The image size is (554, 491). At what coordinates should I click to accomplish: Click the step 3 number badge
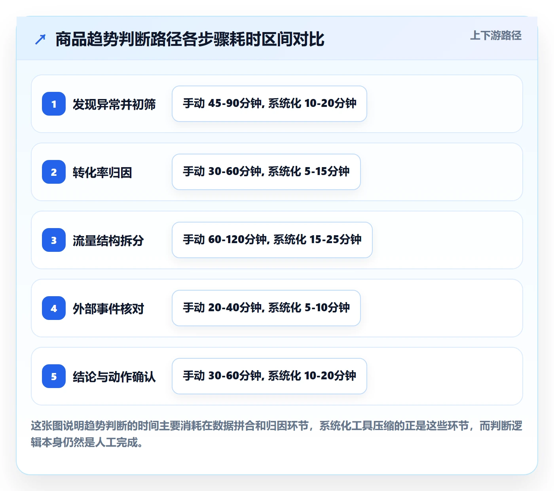click(x=54, y=240)
